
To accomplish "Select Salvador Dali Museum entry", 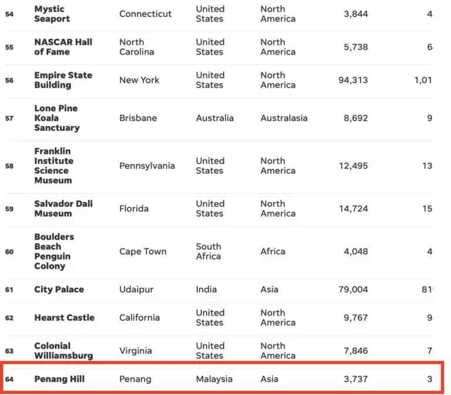I will (63, 208).
